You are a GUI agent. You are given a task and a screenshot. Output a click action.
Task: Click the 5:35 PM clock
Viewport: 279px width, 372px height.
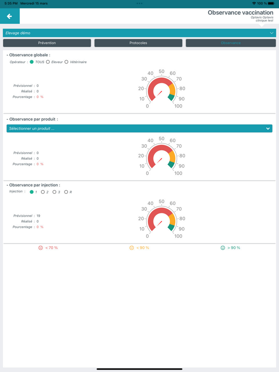[11, 3]
